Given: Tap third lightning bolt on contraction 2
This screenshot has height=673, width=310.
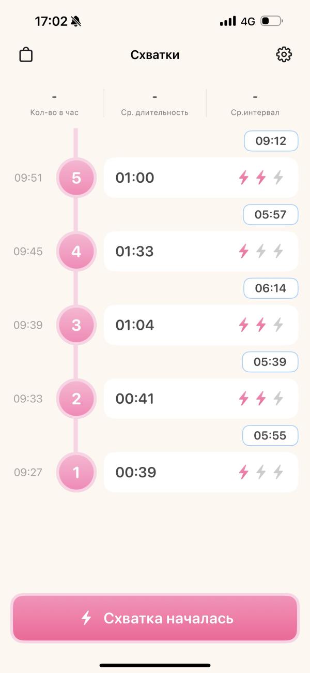Looking at the screenshot, I should (278, 399).
